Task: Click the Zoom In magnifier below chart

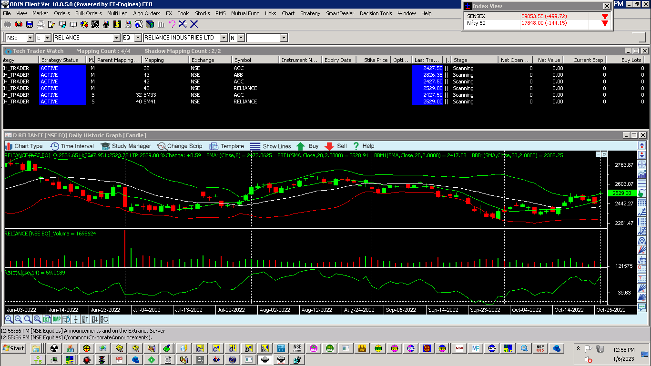Action: (9, 319)
